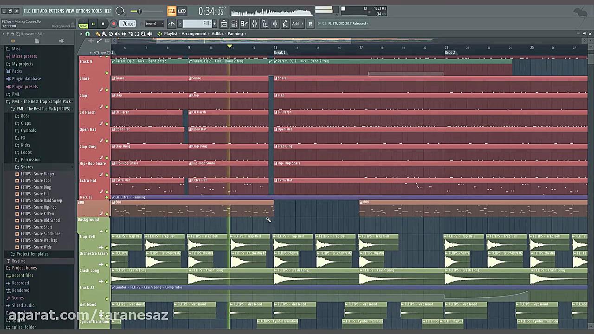Toggle the snap magnet in the Playlist toolbar
Viewport: 594px width, 334px height.
point(88,33)
